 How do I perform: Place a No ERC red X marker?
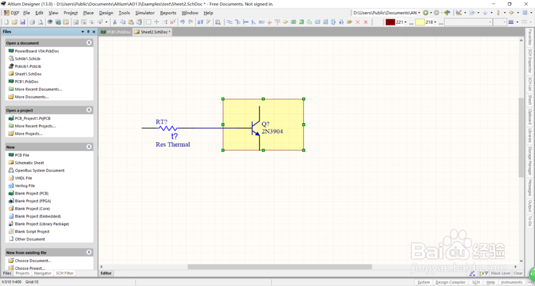pyautogui.click(x=357, y=22)
